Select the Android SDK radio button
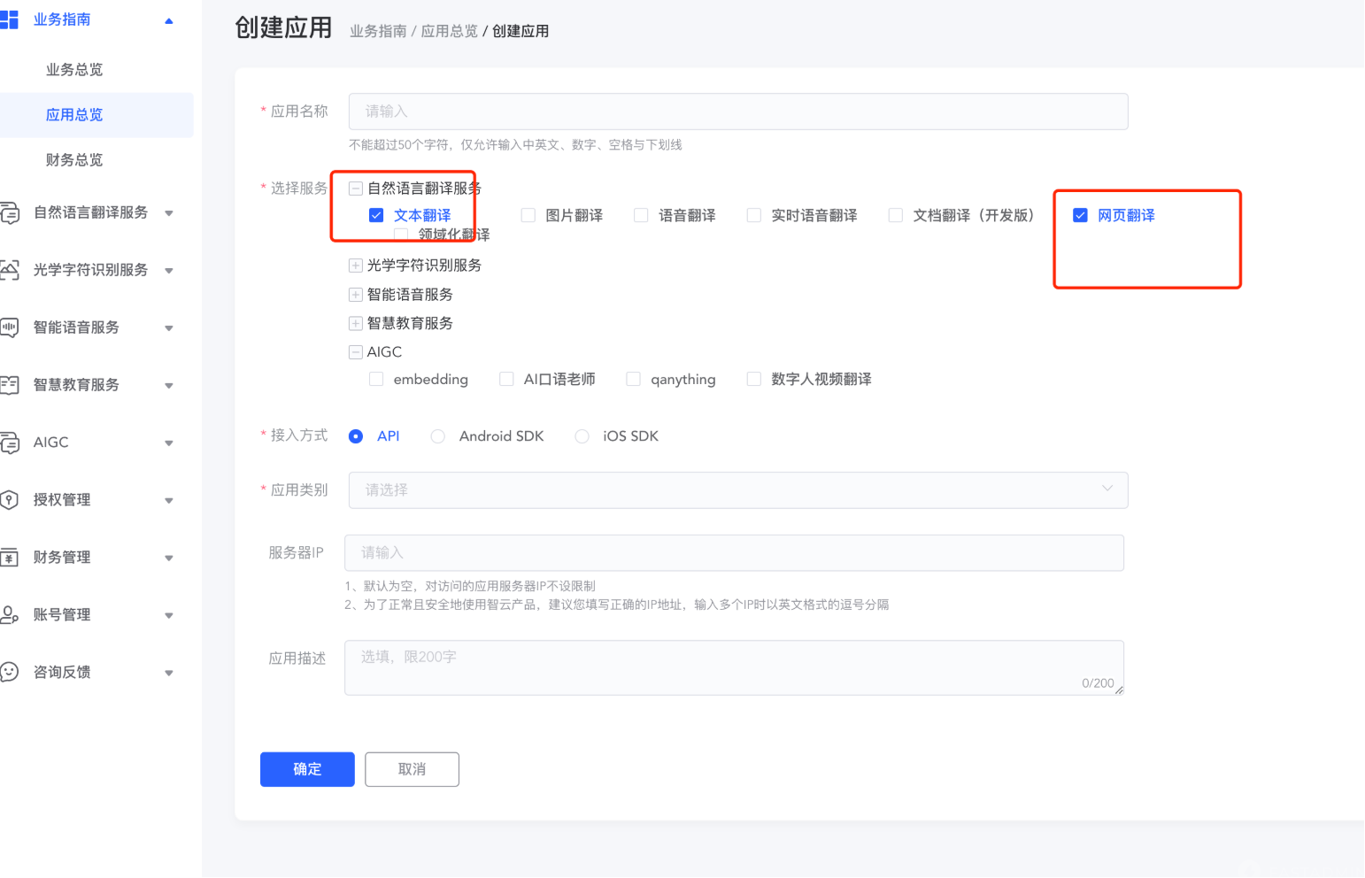This screenshot has width=1365, height=878. [437, 436]
